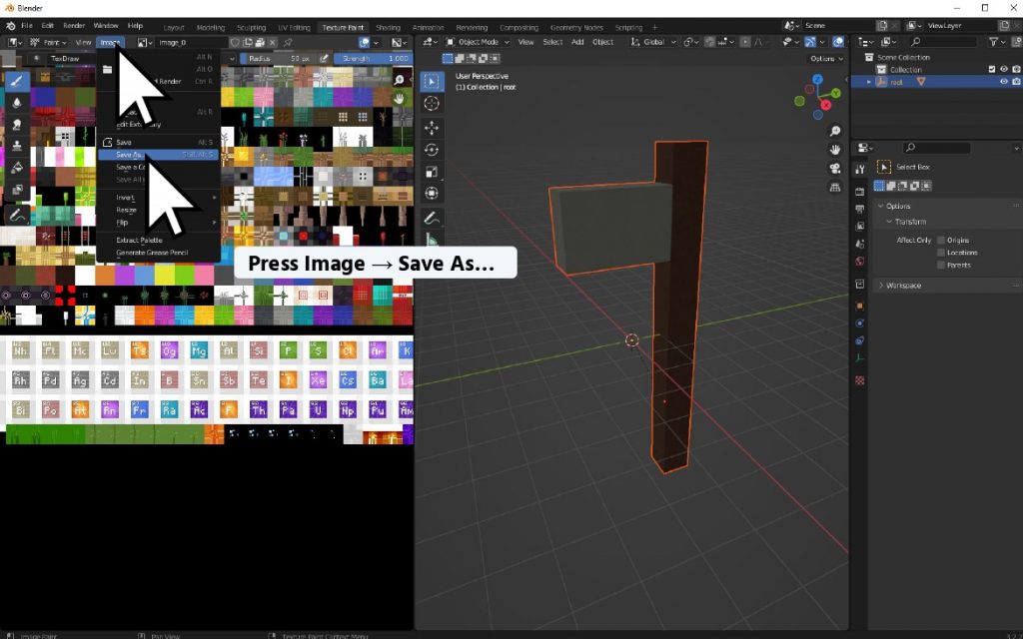Toggle camera view in 3D viewport
Viewport: 1023px width, 639px height.
pyautogui.click(x=834, y=168)
